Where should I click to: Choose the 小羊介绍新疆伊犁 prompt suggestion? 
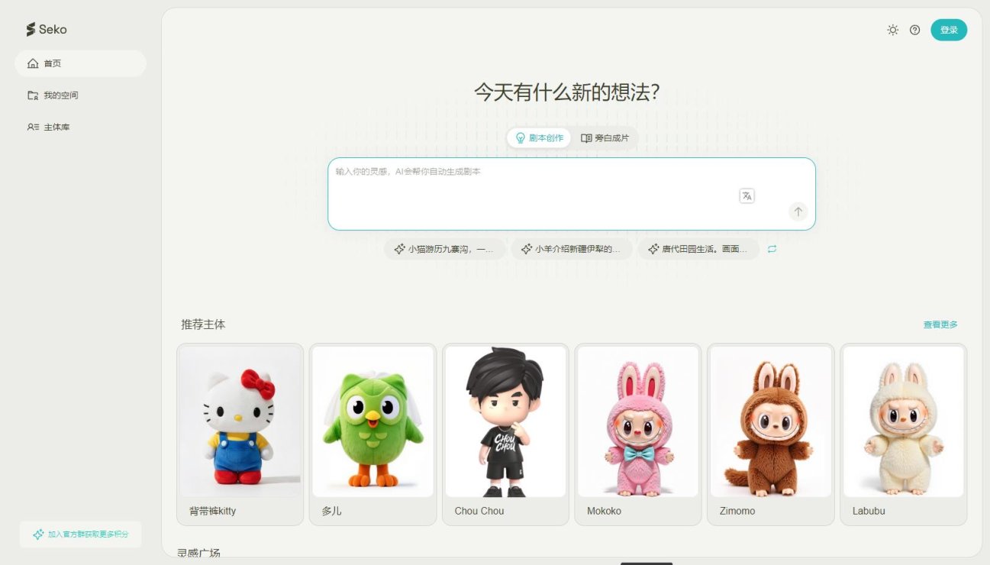tap(571, 249)
